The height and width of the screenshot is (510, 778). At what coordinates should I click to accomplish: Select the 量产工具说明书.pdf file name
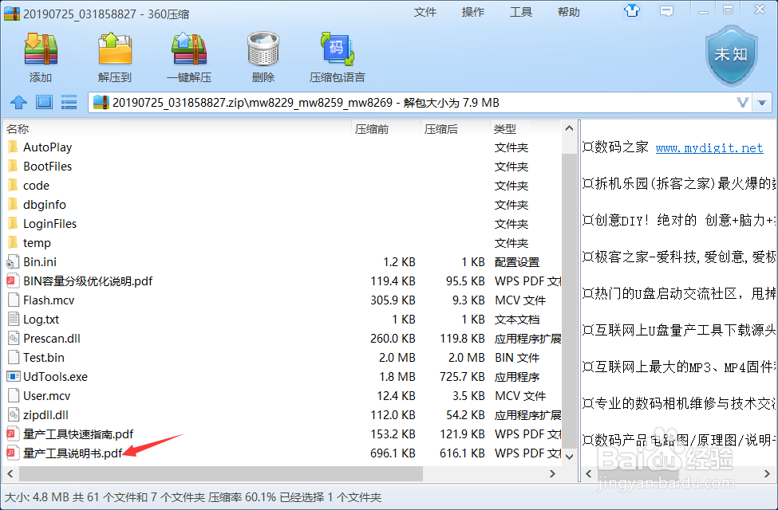click(73, 453)
